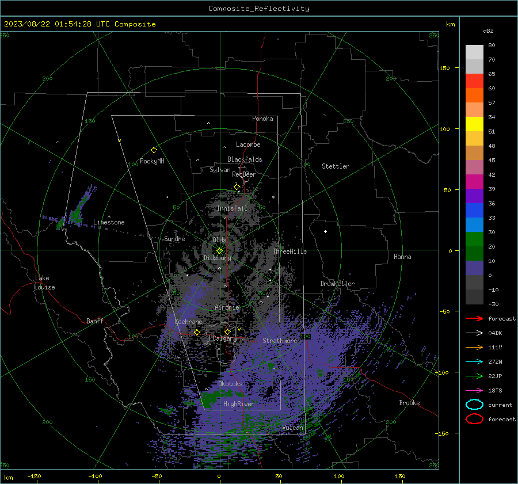The image size is (518, 484).
Task: Click the Ponoka city label
Action: point(262,119)
